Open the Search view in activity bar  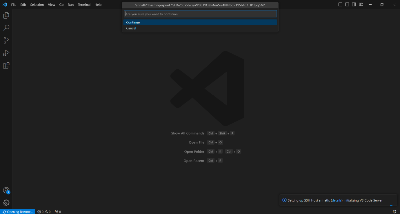(x=6, y=28)
